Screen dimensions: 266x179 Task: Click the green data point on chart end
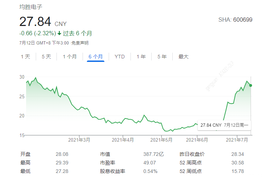pyautogui.click(x=251, y=85)
